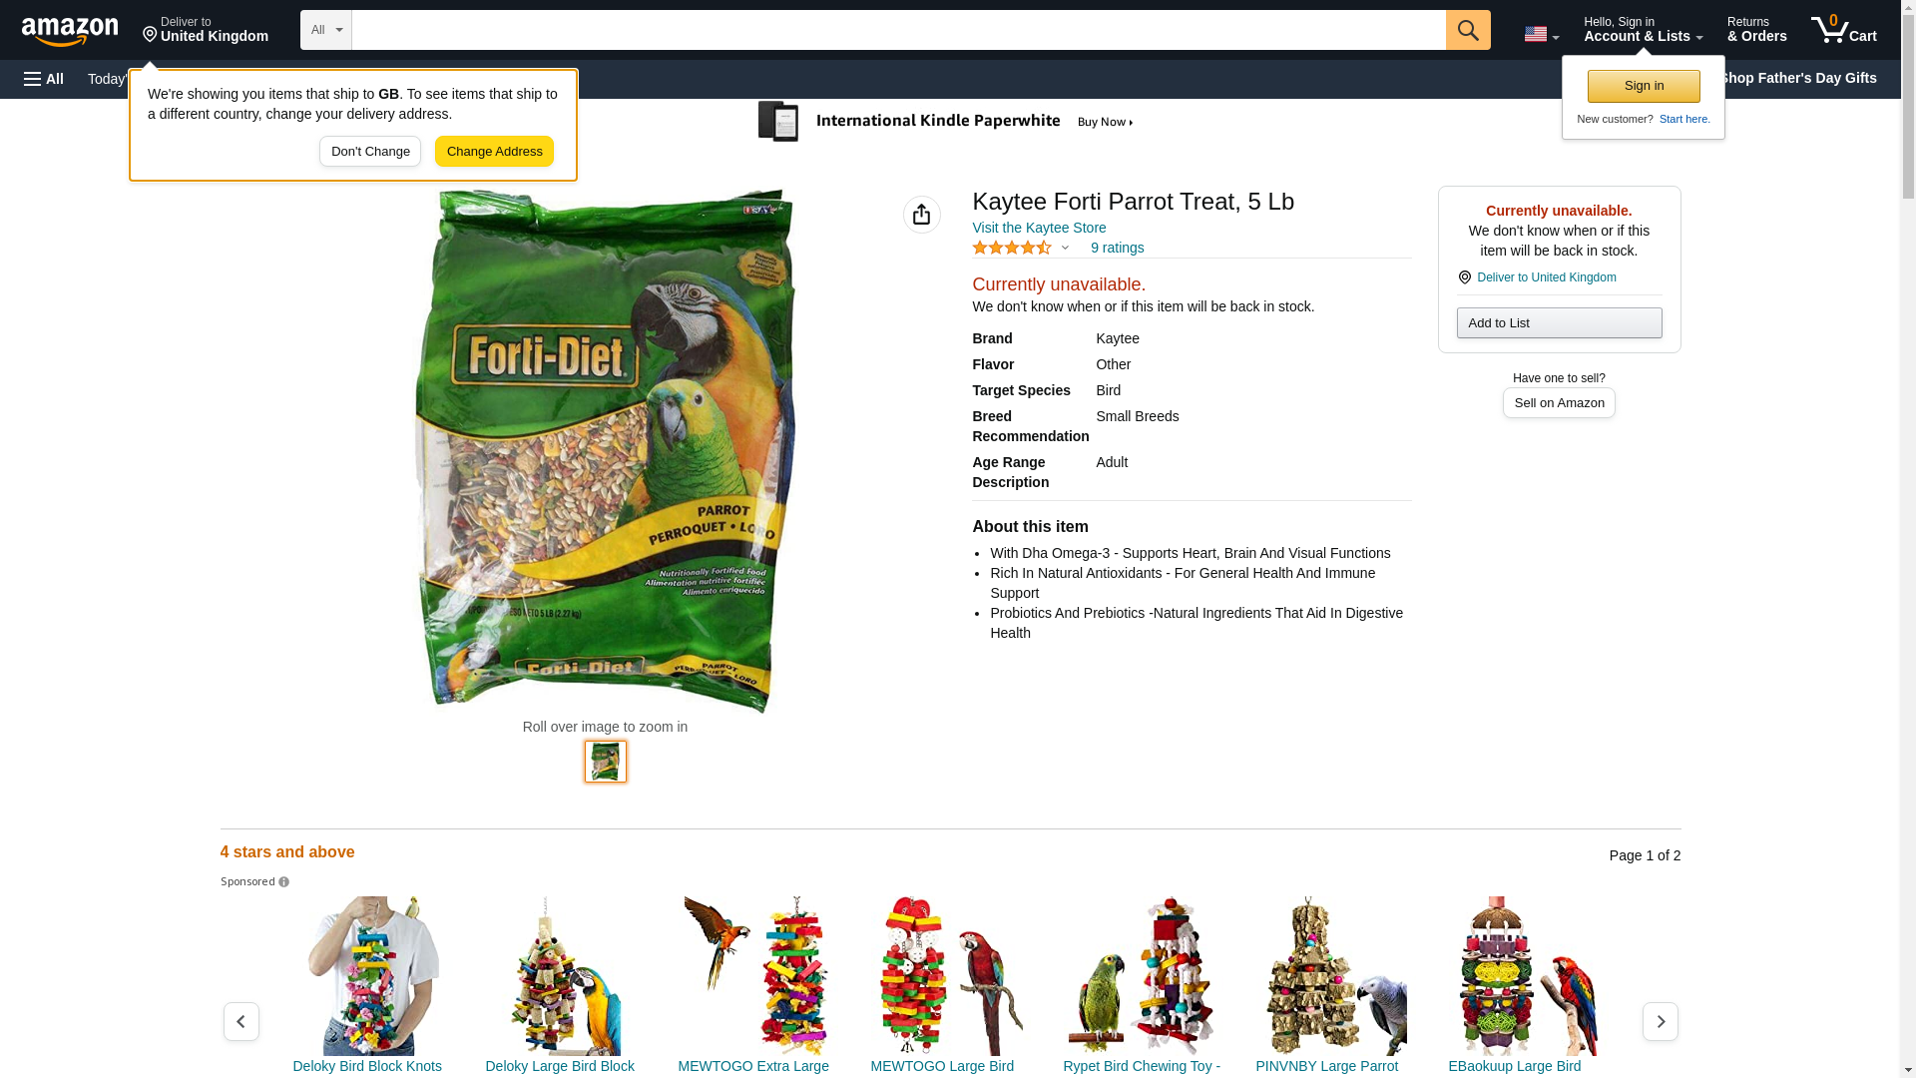The height and width of the screenshot is (1078, 1916).
Task: Click the Amazon logo
Action: point(70,32)
